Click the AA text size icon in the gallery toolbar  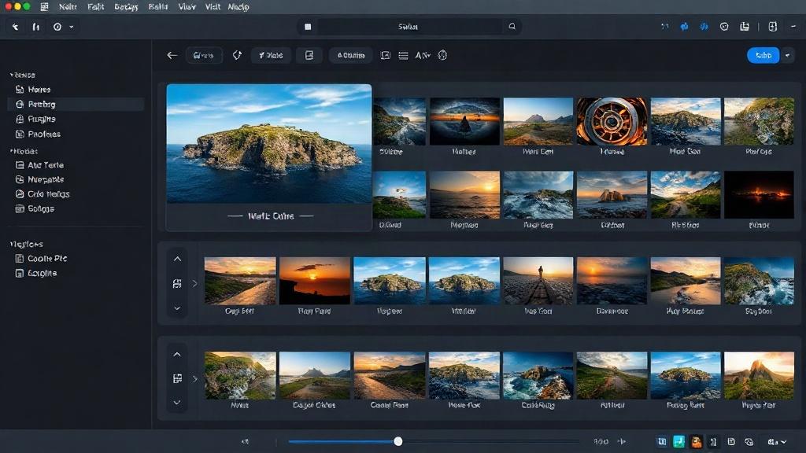tap(423, 56)
